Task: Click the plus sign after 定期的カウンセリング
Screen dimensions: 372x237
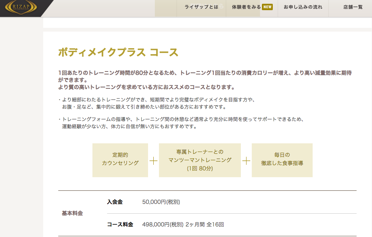Action: pos(153,161)
